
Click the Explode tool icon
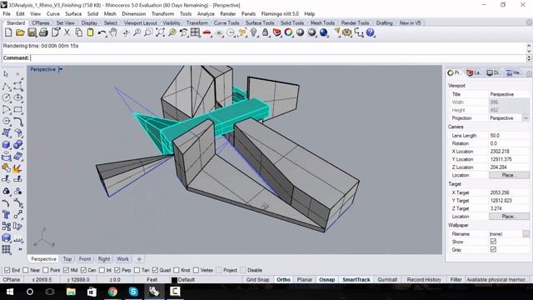coord(18,168)
